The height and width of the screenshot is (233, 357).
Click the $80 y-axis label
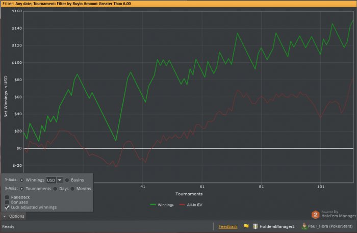[x=18, y=80]
